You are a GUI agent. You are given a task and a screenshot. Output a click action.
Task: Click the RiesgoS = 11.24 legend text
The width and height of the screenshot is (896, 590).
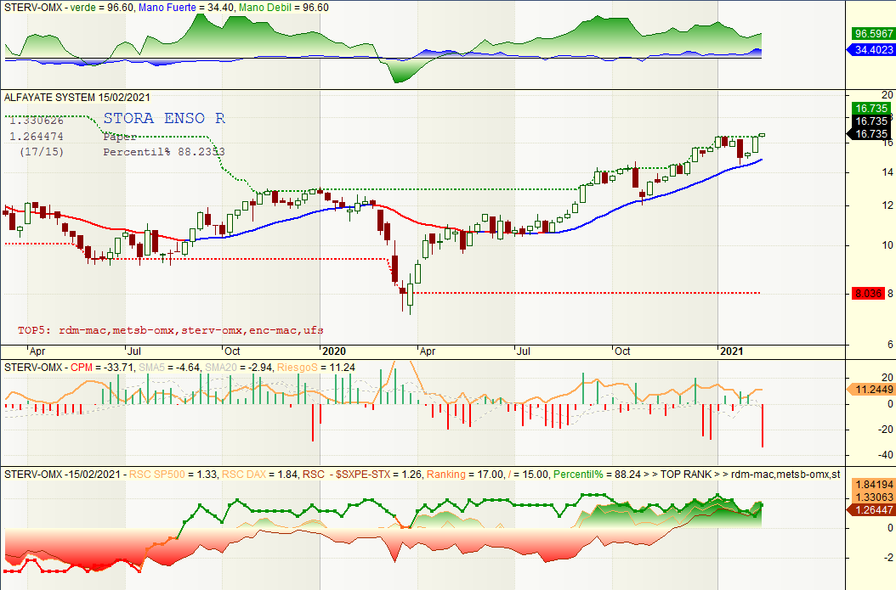point(316,368)
